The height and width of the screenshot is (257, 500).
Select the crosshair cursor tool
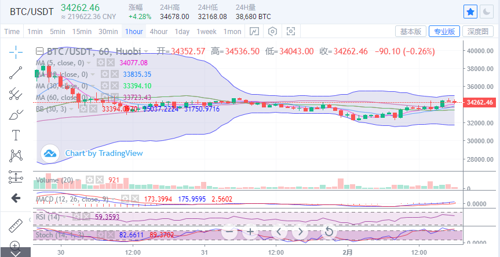(x=15, y=52)
